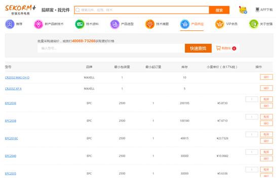Click the inquiry button in CR2032 MAS row

click(266, 77)
